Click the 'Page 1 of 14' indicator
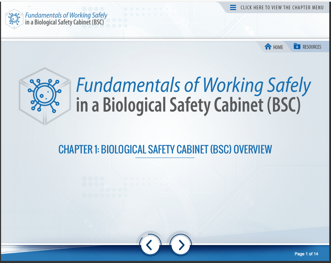 click(306, 254)
